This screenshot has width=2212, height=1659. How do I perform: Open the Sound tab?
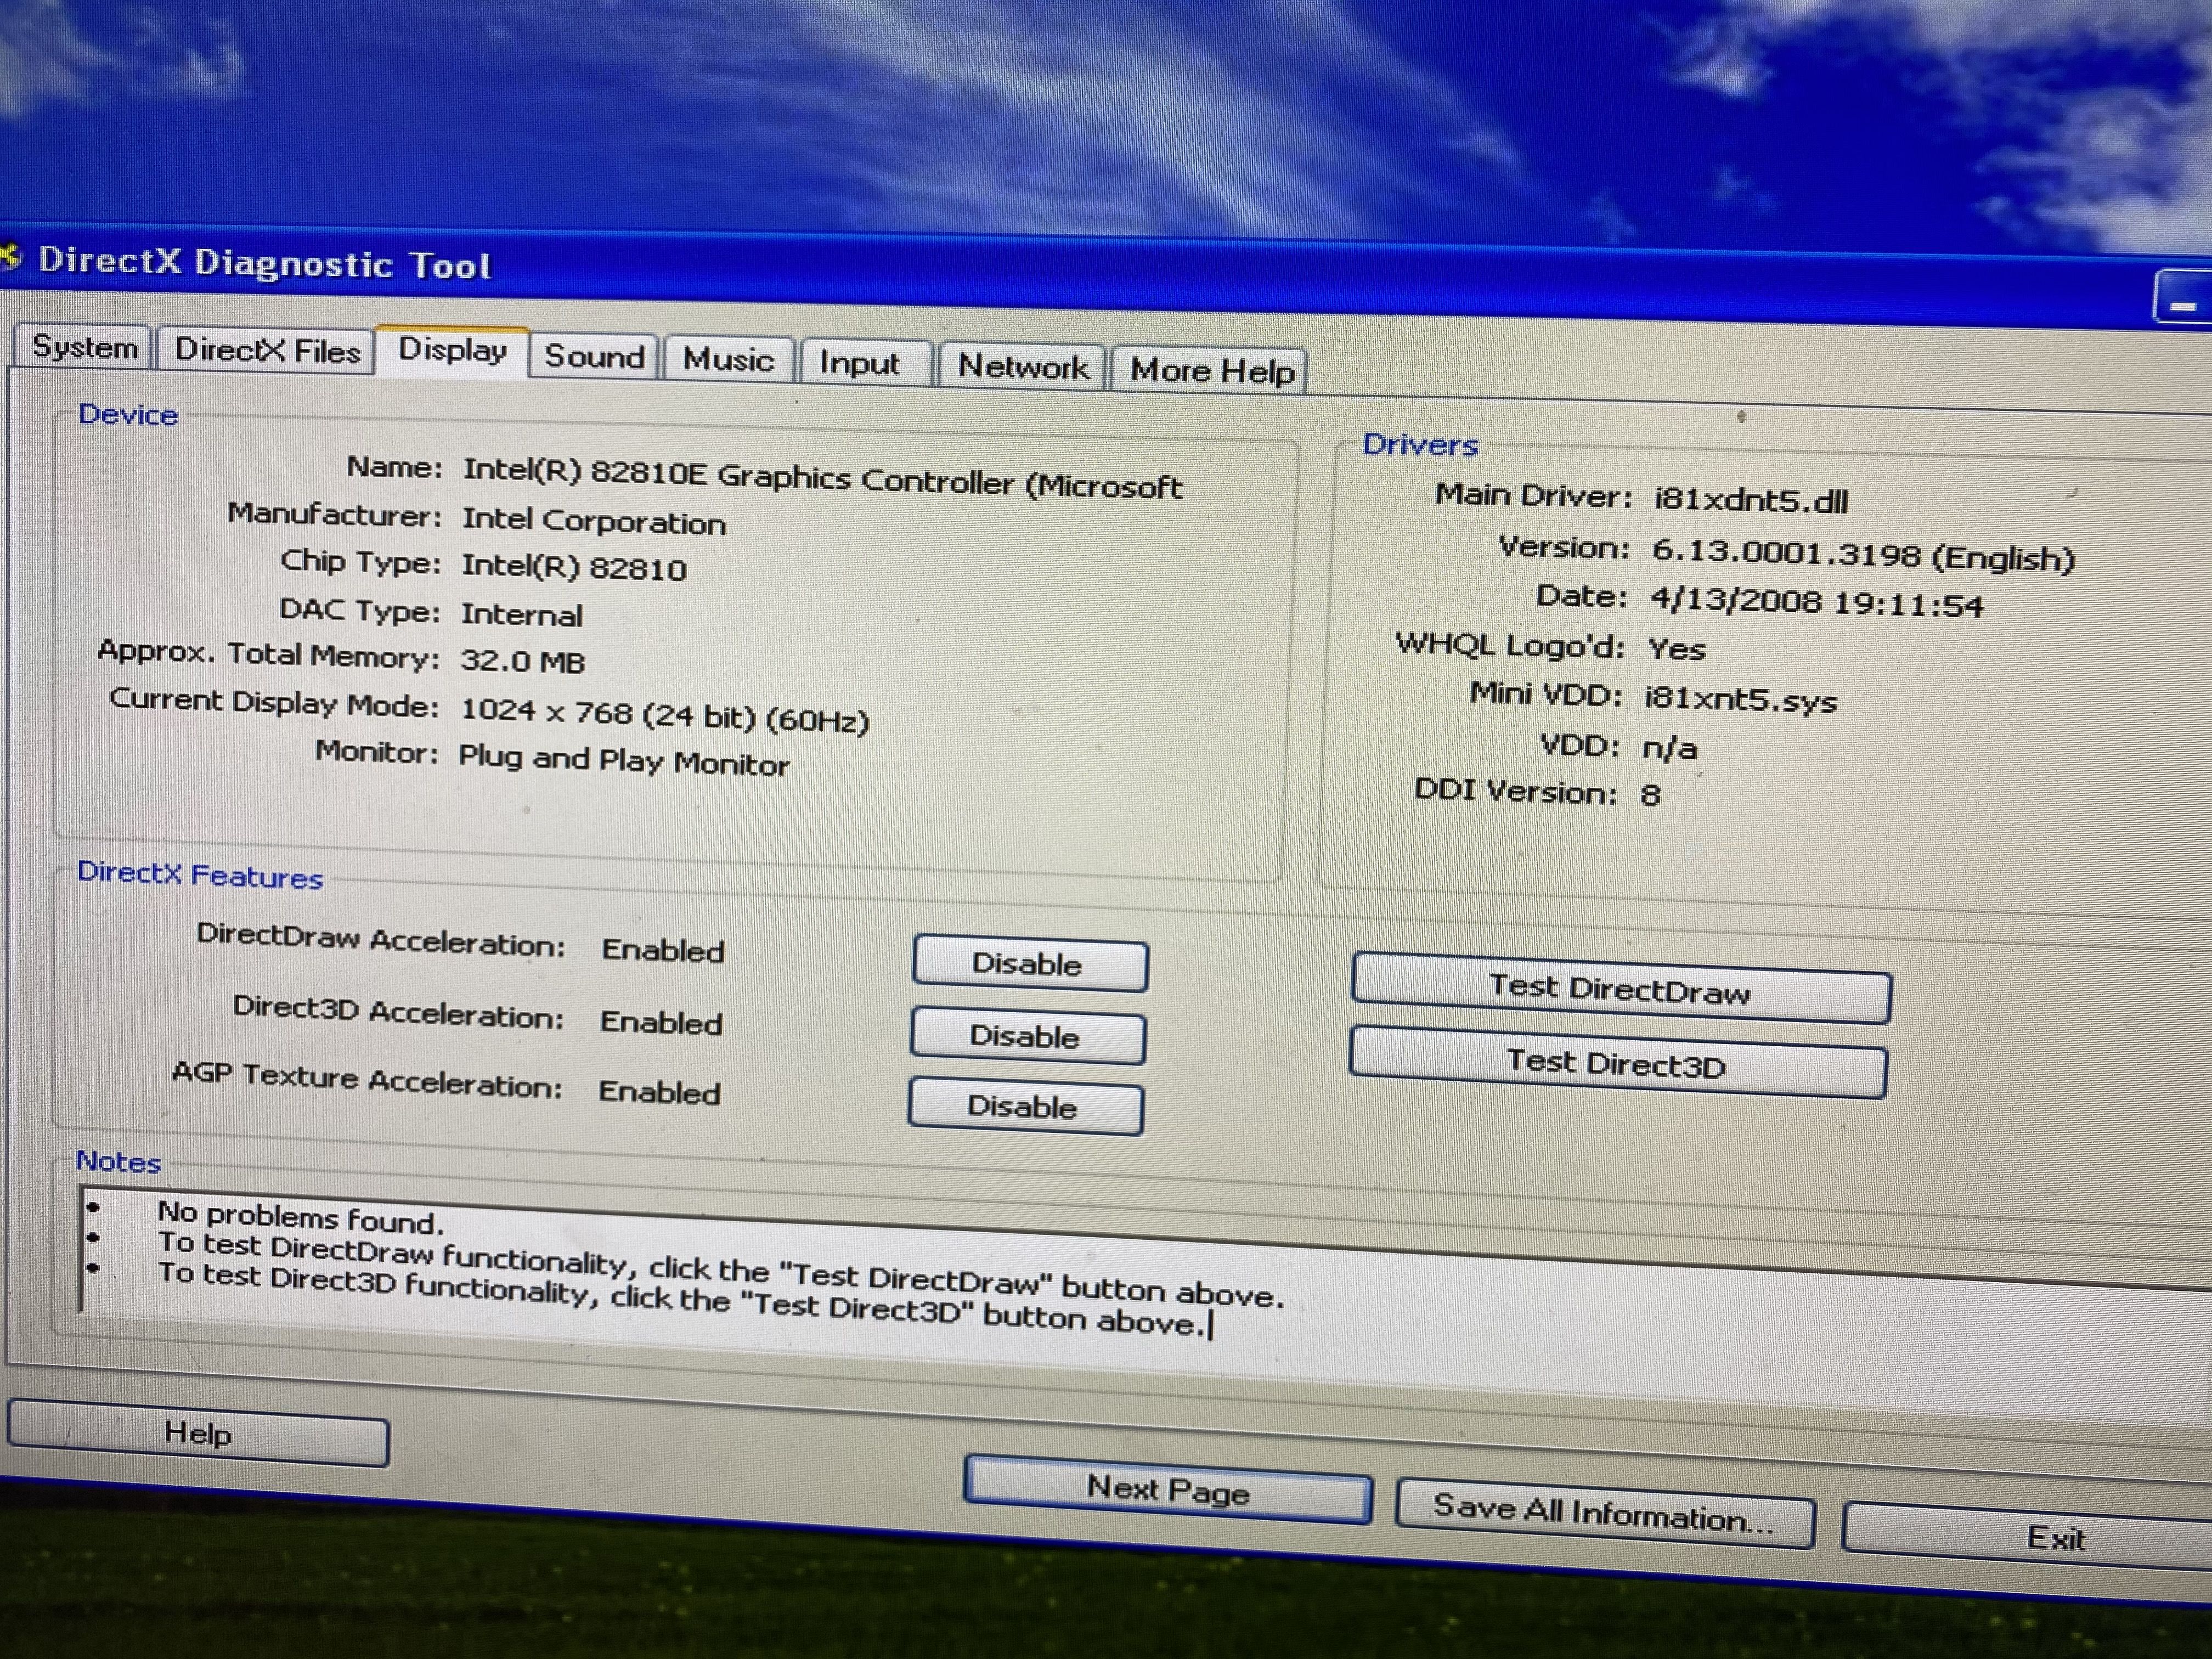pyautogui.click(x=594, y=356)
